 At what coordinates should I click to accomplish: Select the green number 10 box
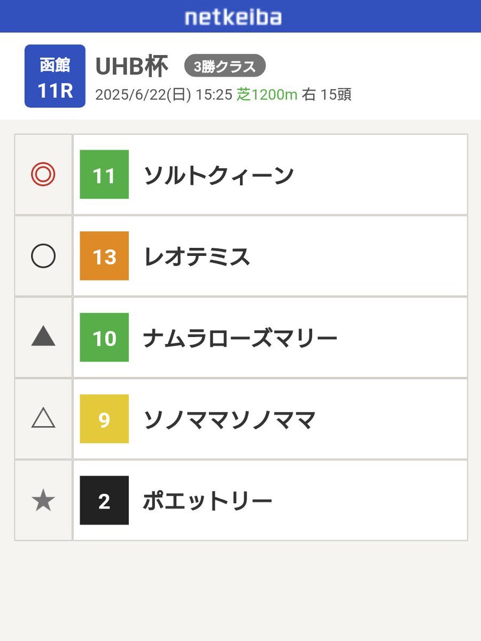104,338
